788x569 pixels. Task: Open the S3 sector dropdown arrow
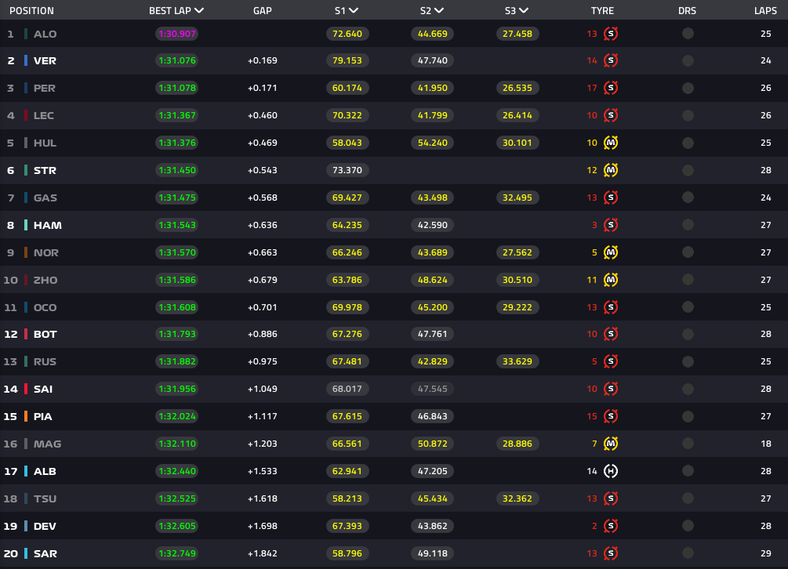[524, 11]
